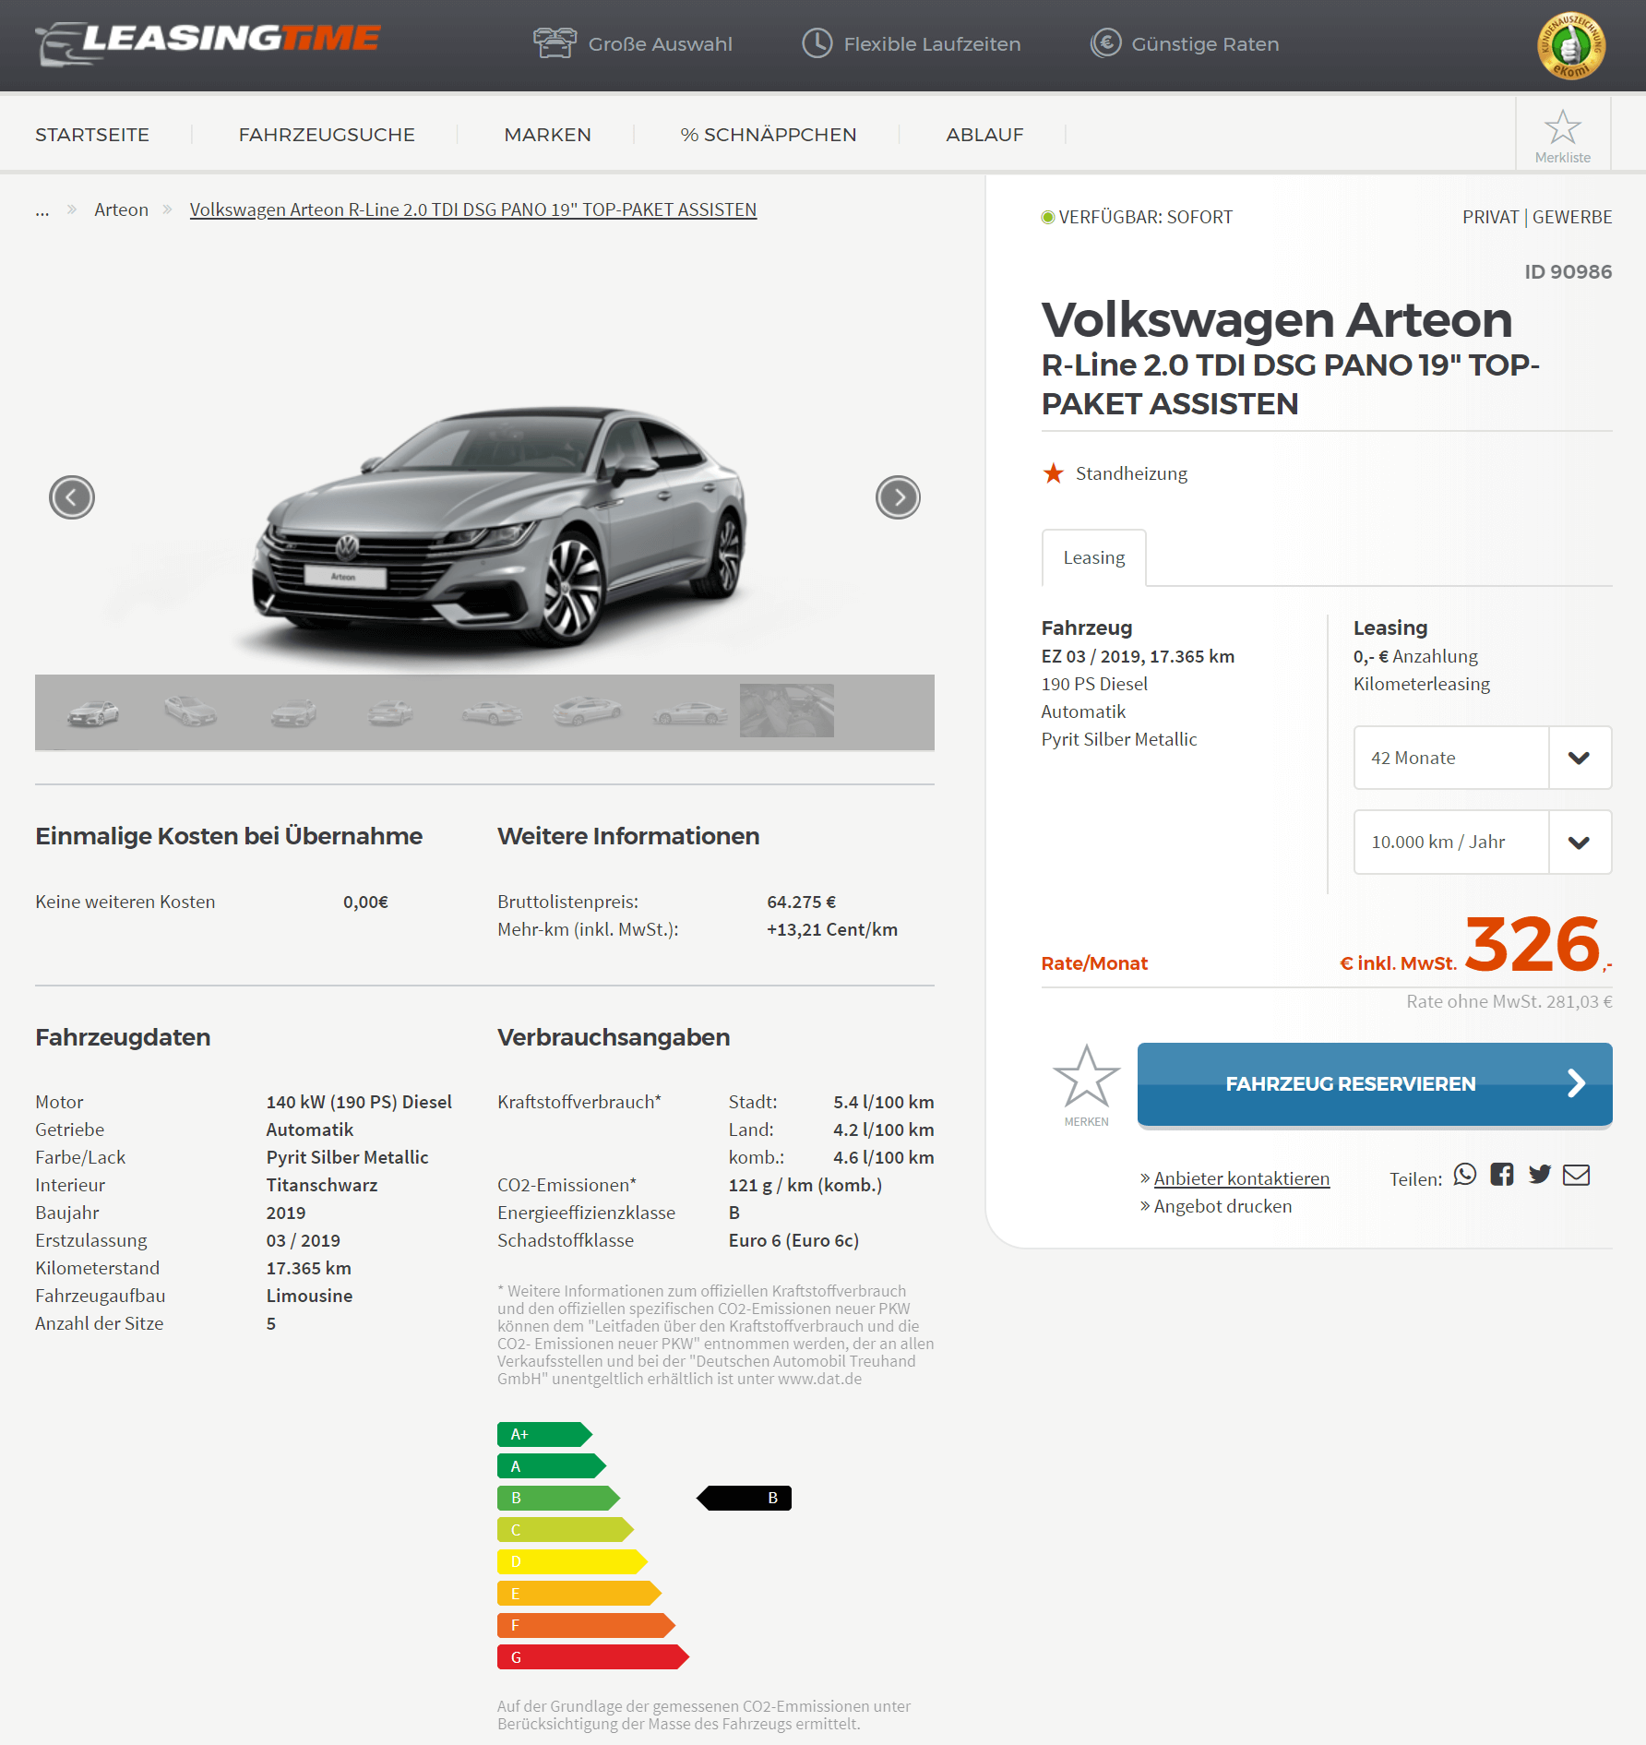Viewport: 1646px width, 1745px height.
Task: Click the LeasingTime logo
Action: 208,43
